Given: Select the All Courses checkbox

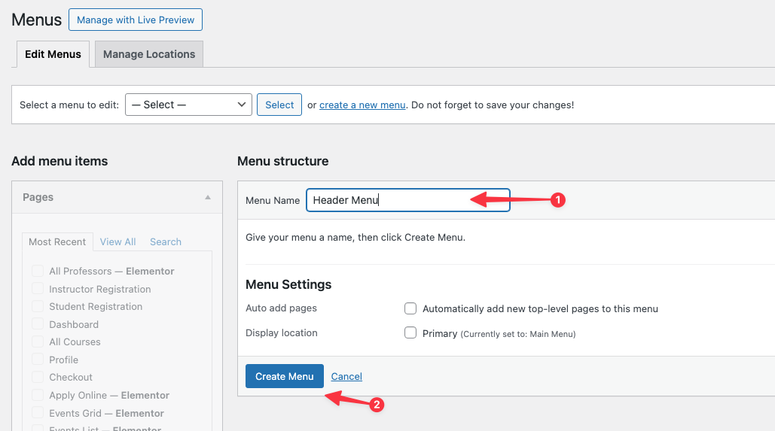Looking at the screenshot, I should 38,341.
